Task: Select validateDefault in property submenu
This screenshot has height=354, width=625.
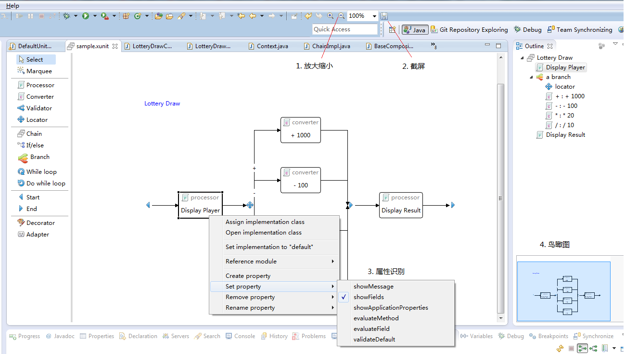Action: pos(396,339)
